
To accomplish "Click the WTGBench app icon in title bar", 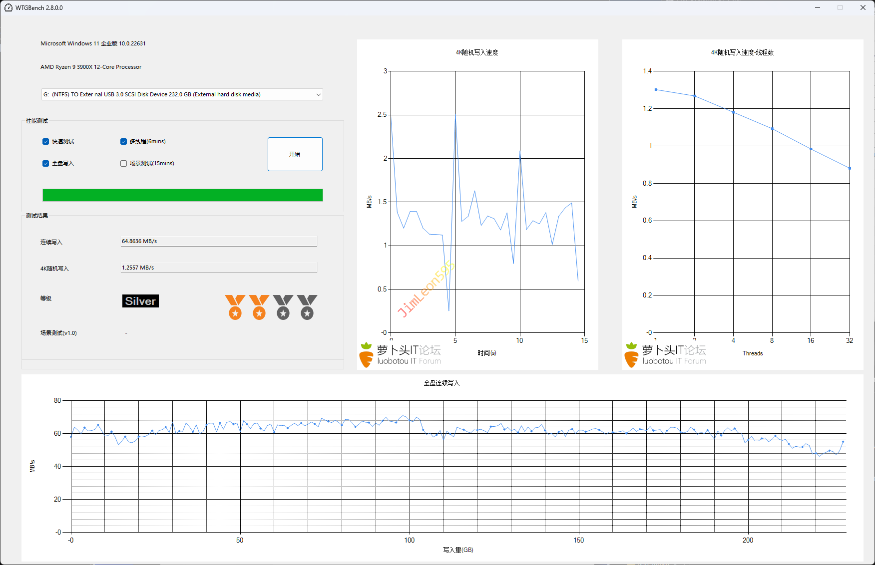I will pos(8,7).
